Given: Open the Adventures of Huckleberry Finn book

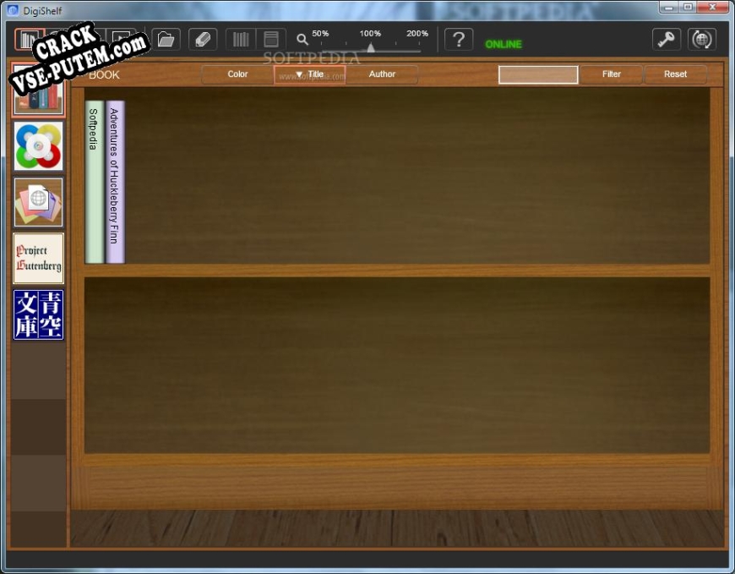Looking at the screenshot, I should 115,182.
